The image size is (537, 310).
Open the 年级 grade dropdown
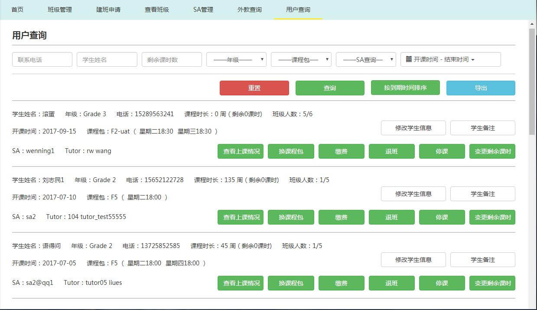pyautogui.click(x=236, y=60)
